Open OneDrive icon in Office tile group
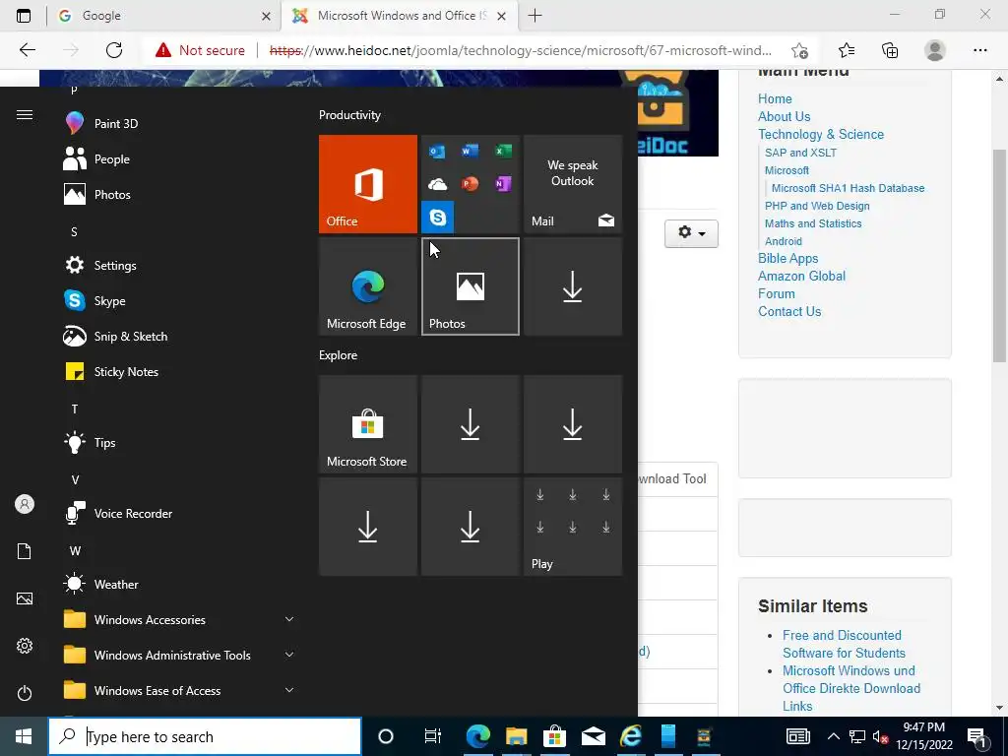This screenshot has width=1008, height=756. tap(437, 184)
